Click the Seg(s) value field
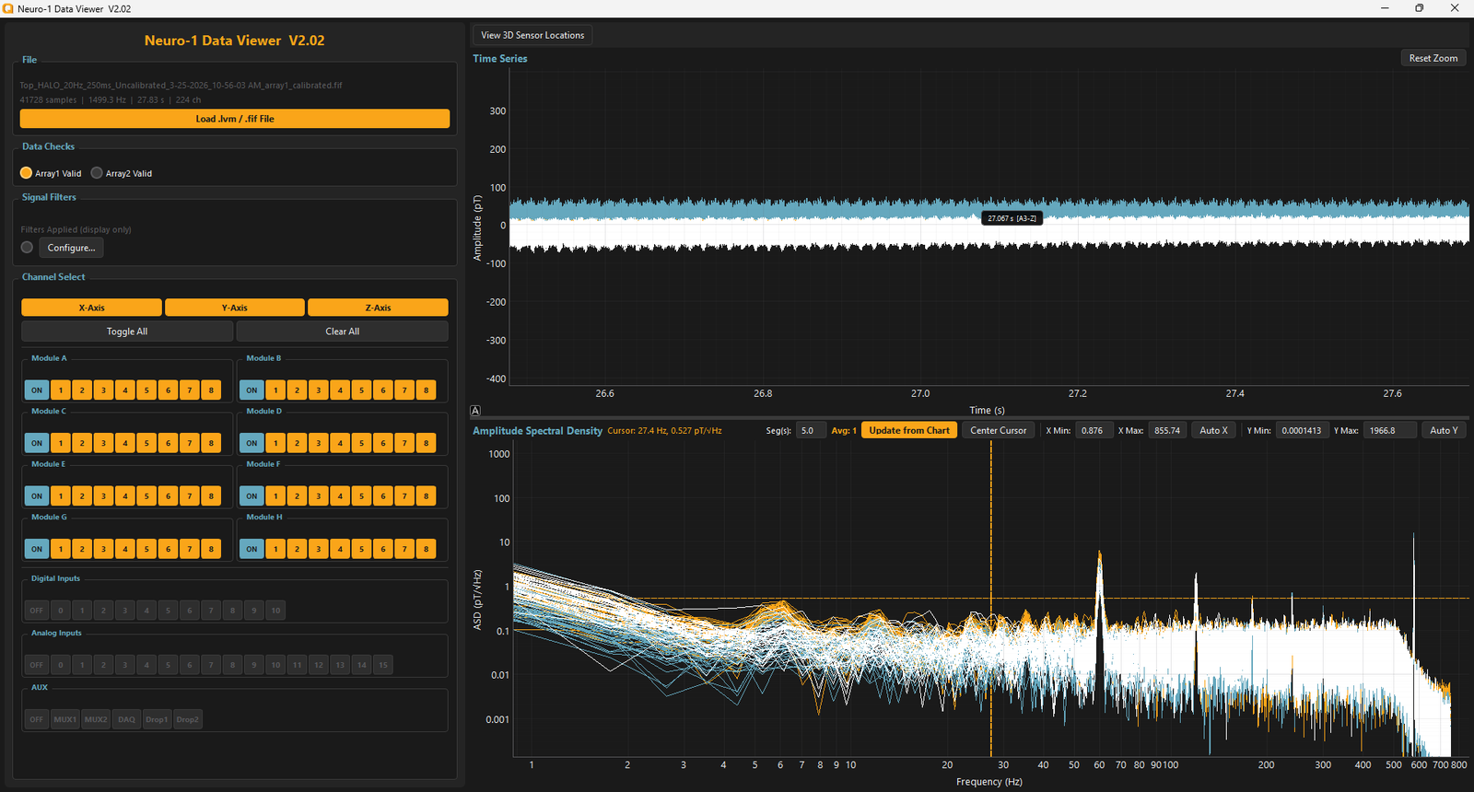 pos(811,430)
